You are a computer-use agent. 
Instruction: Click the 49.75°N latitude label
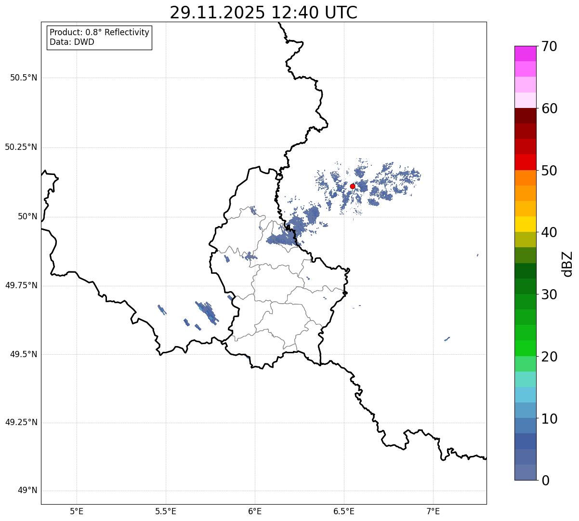(x=21, y=285)
